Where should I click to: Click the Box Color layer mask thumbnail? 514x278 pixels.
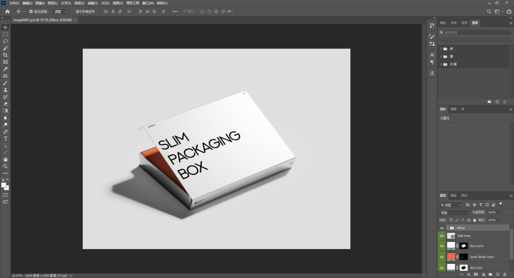(x=463, y=245)
